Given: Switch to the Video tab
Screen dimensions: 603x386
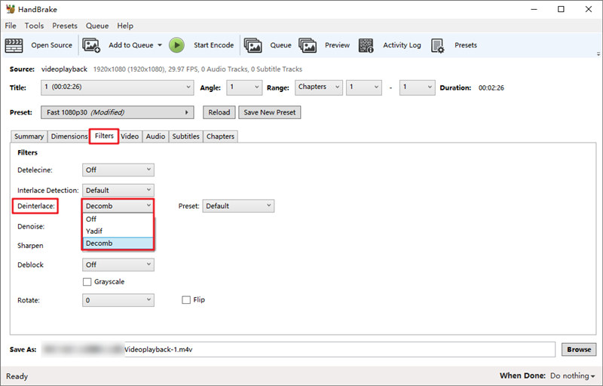Looking at the screenshot, I should (130, 136).
